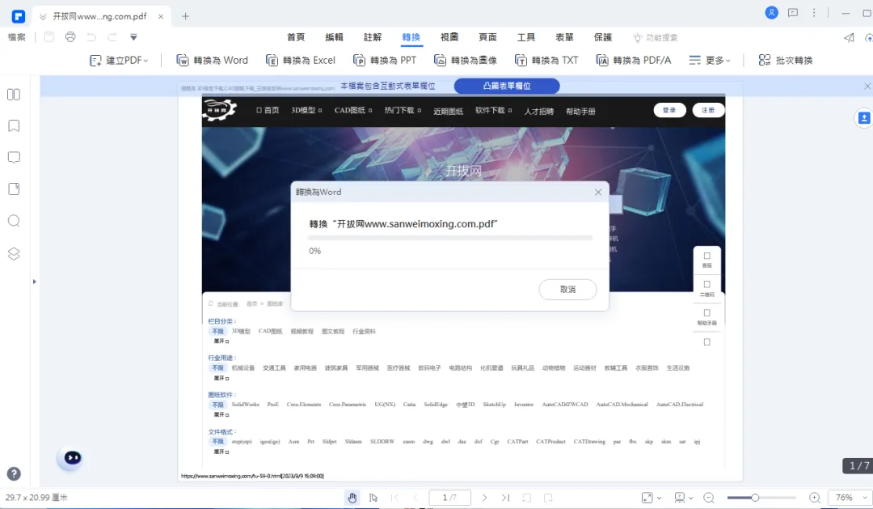Click the user account avatar icon

(772, 13)
